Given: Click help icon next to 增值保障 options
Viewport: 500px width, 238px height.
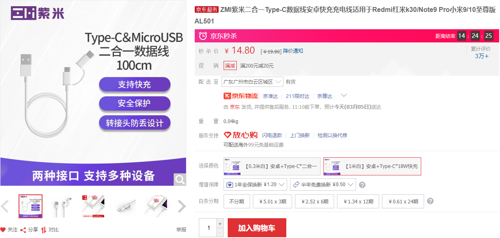Looking at the screenshot, I should click(x=362, y=185).
